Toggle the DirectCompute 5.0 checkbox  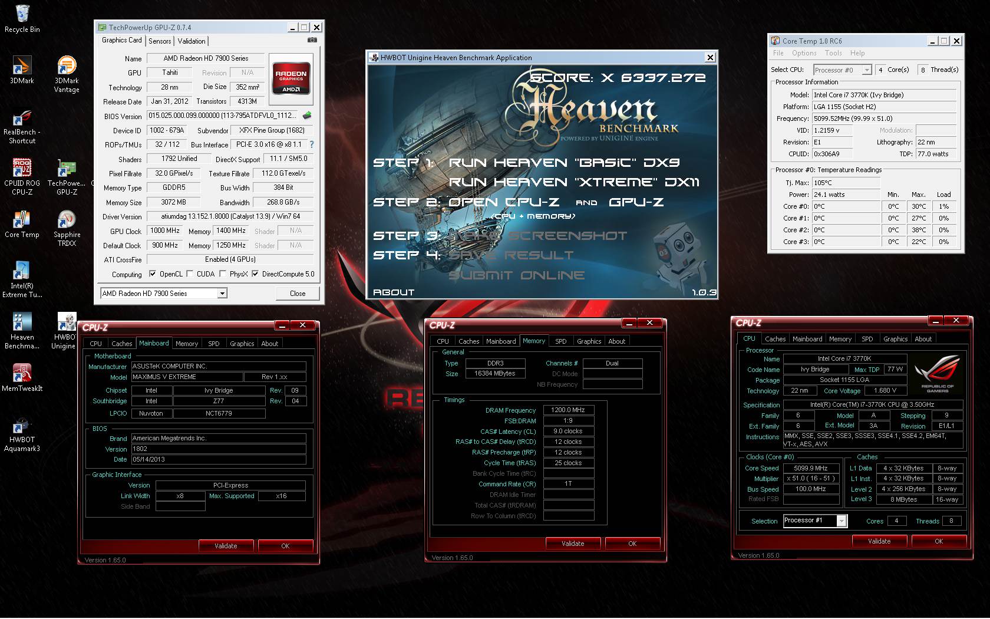pyautogui.click(x=255, y=274)
